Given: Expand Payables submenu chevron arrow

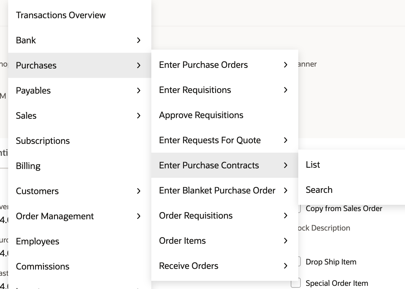Looking at the screenshot, I should (x=139, y=90).
